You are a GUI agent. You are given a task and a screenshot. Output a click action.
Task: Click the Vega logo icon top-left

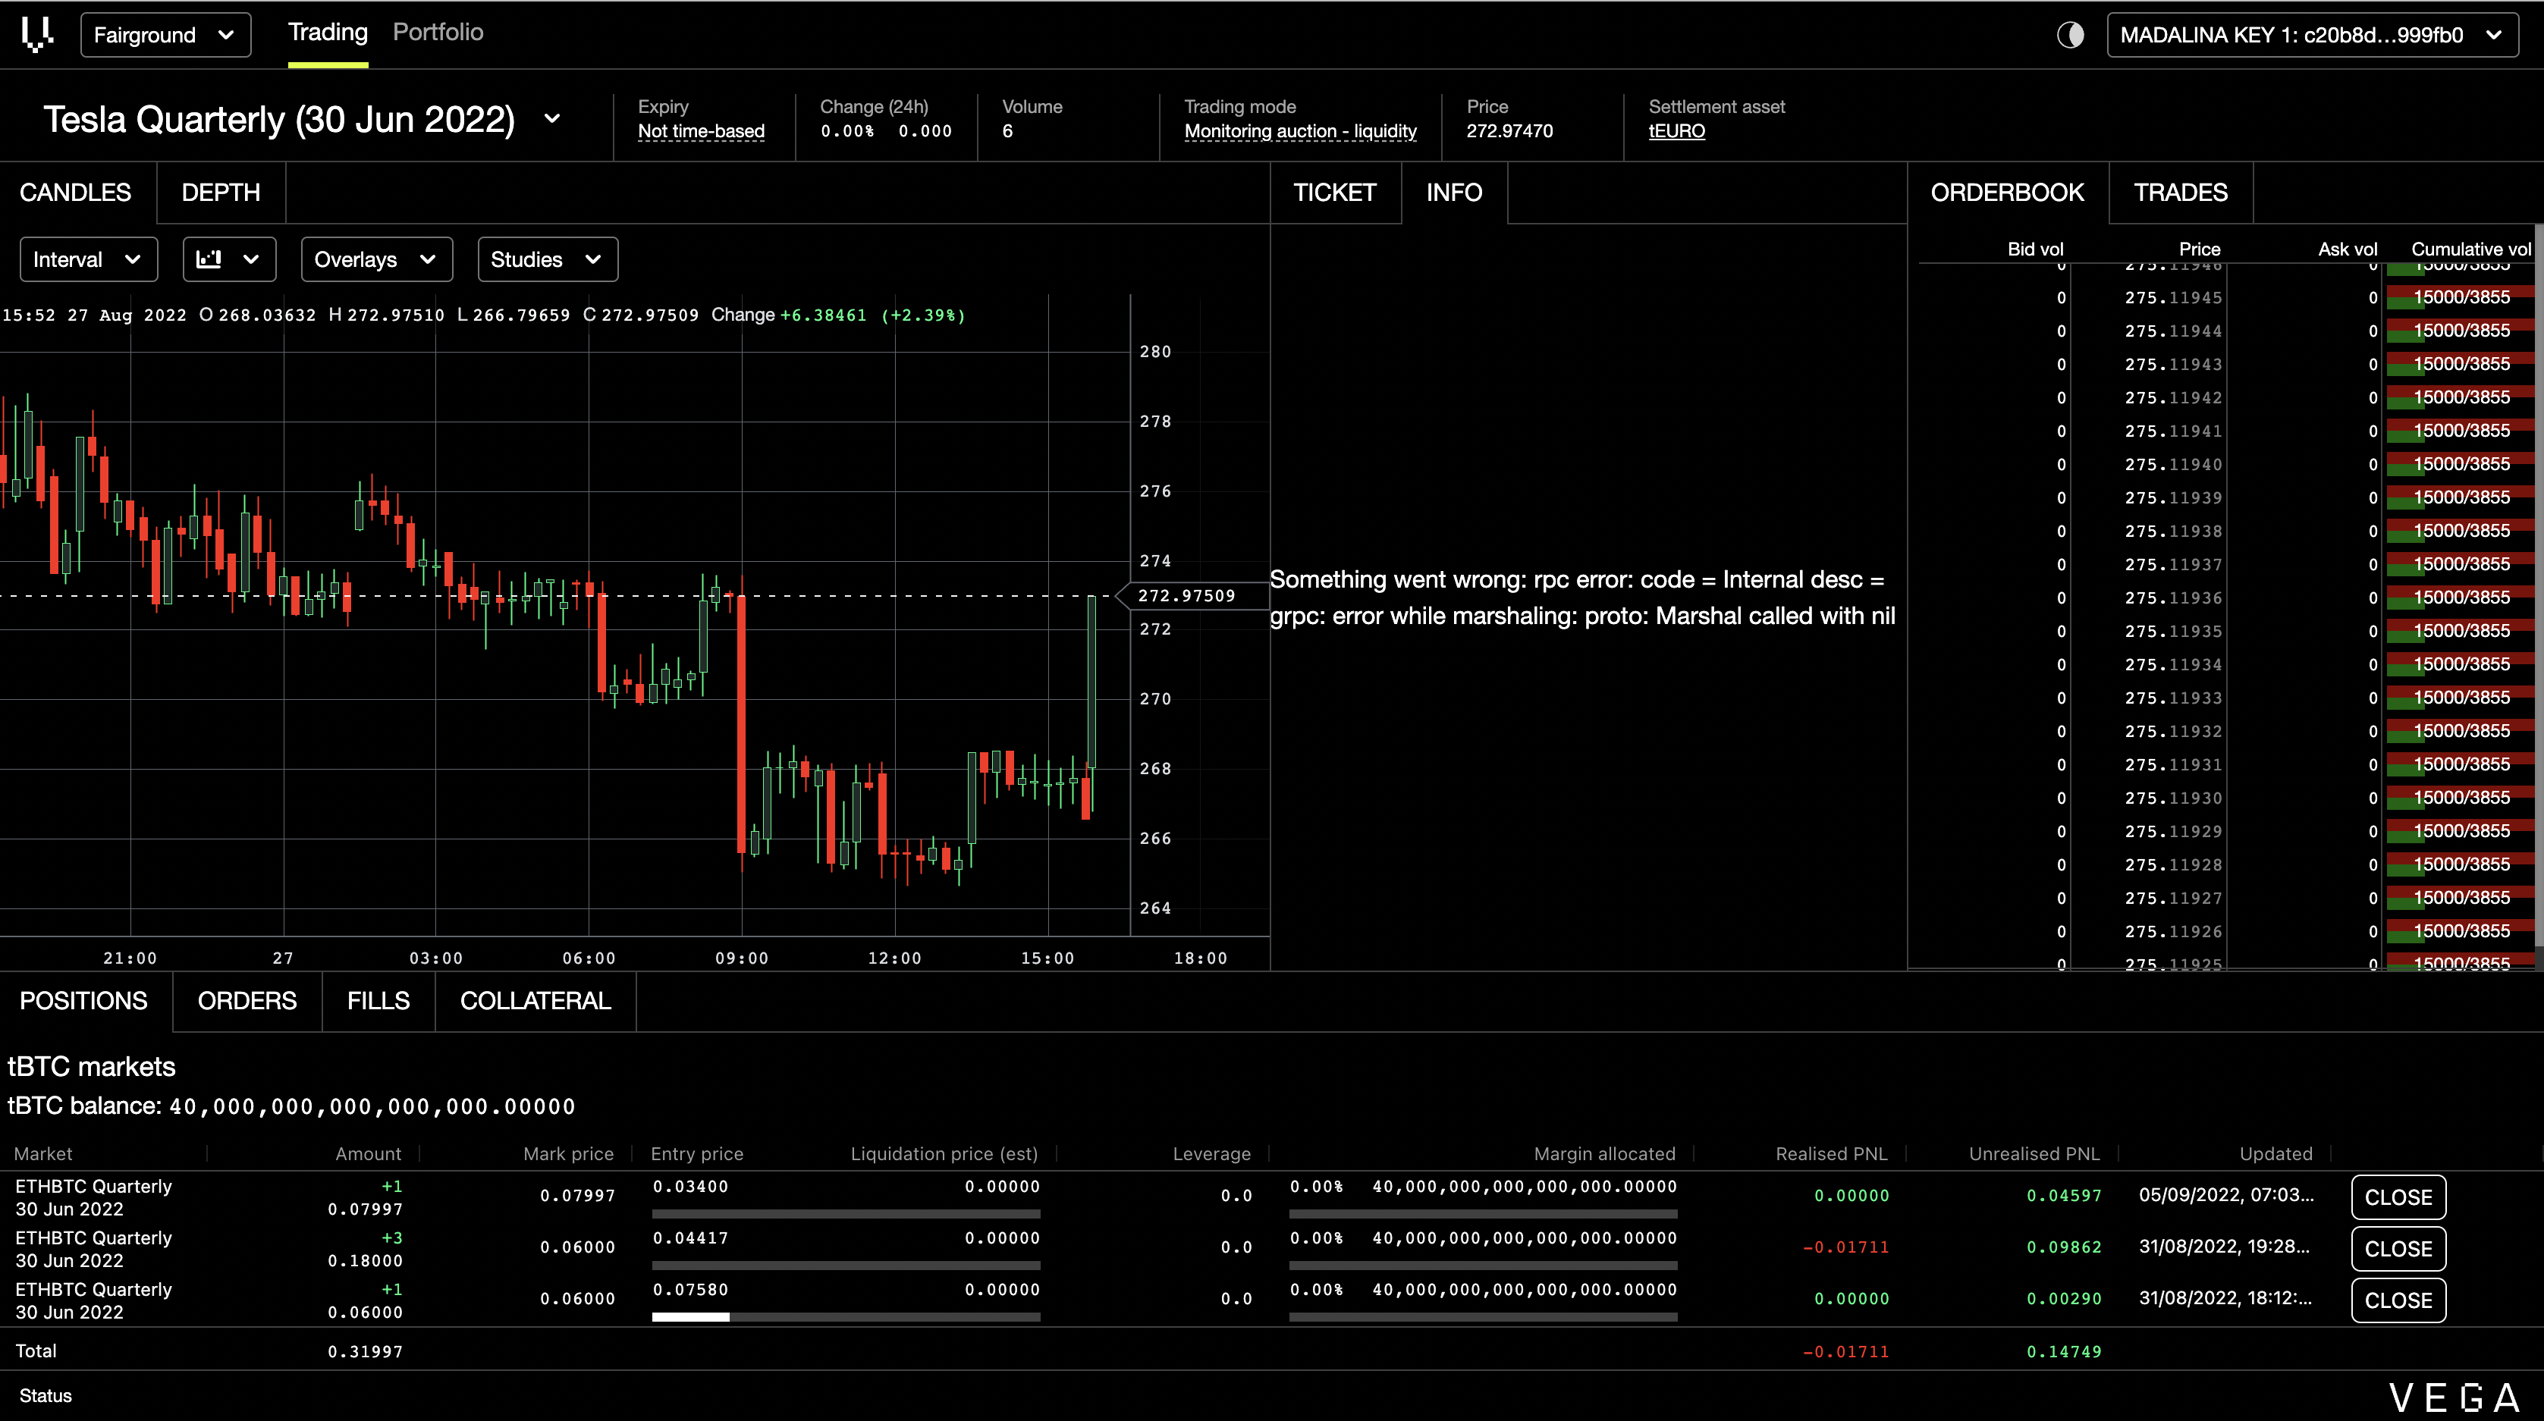click(x=37, y=35)
